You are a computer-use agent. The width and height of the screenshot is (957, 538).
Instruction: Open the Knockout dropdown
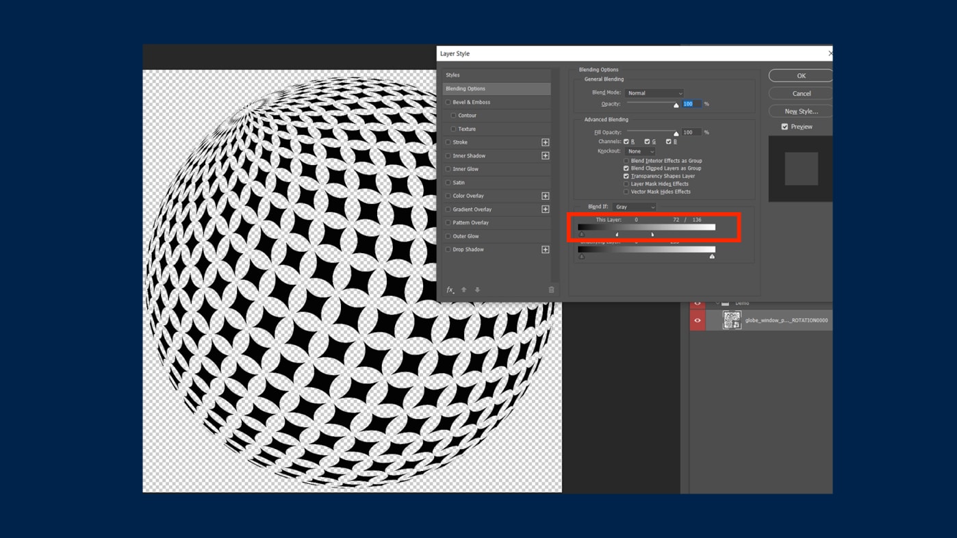point(640,151)
